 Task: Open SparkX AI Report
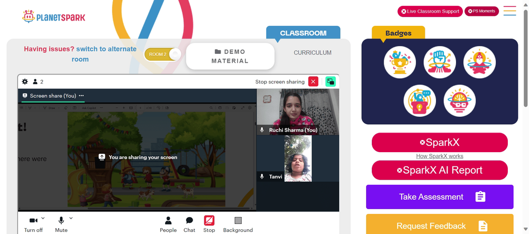click(440, 170)
